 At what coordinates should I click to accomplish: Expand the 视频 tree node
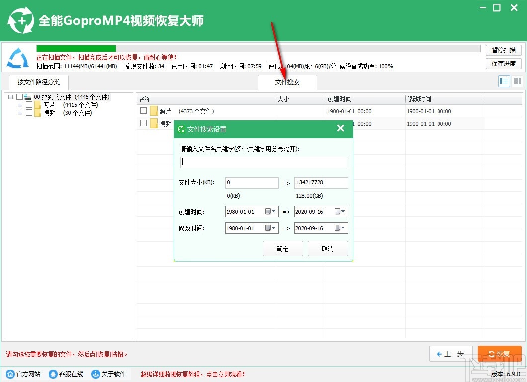[20, 113]
